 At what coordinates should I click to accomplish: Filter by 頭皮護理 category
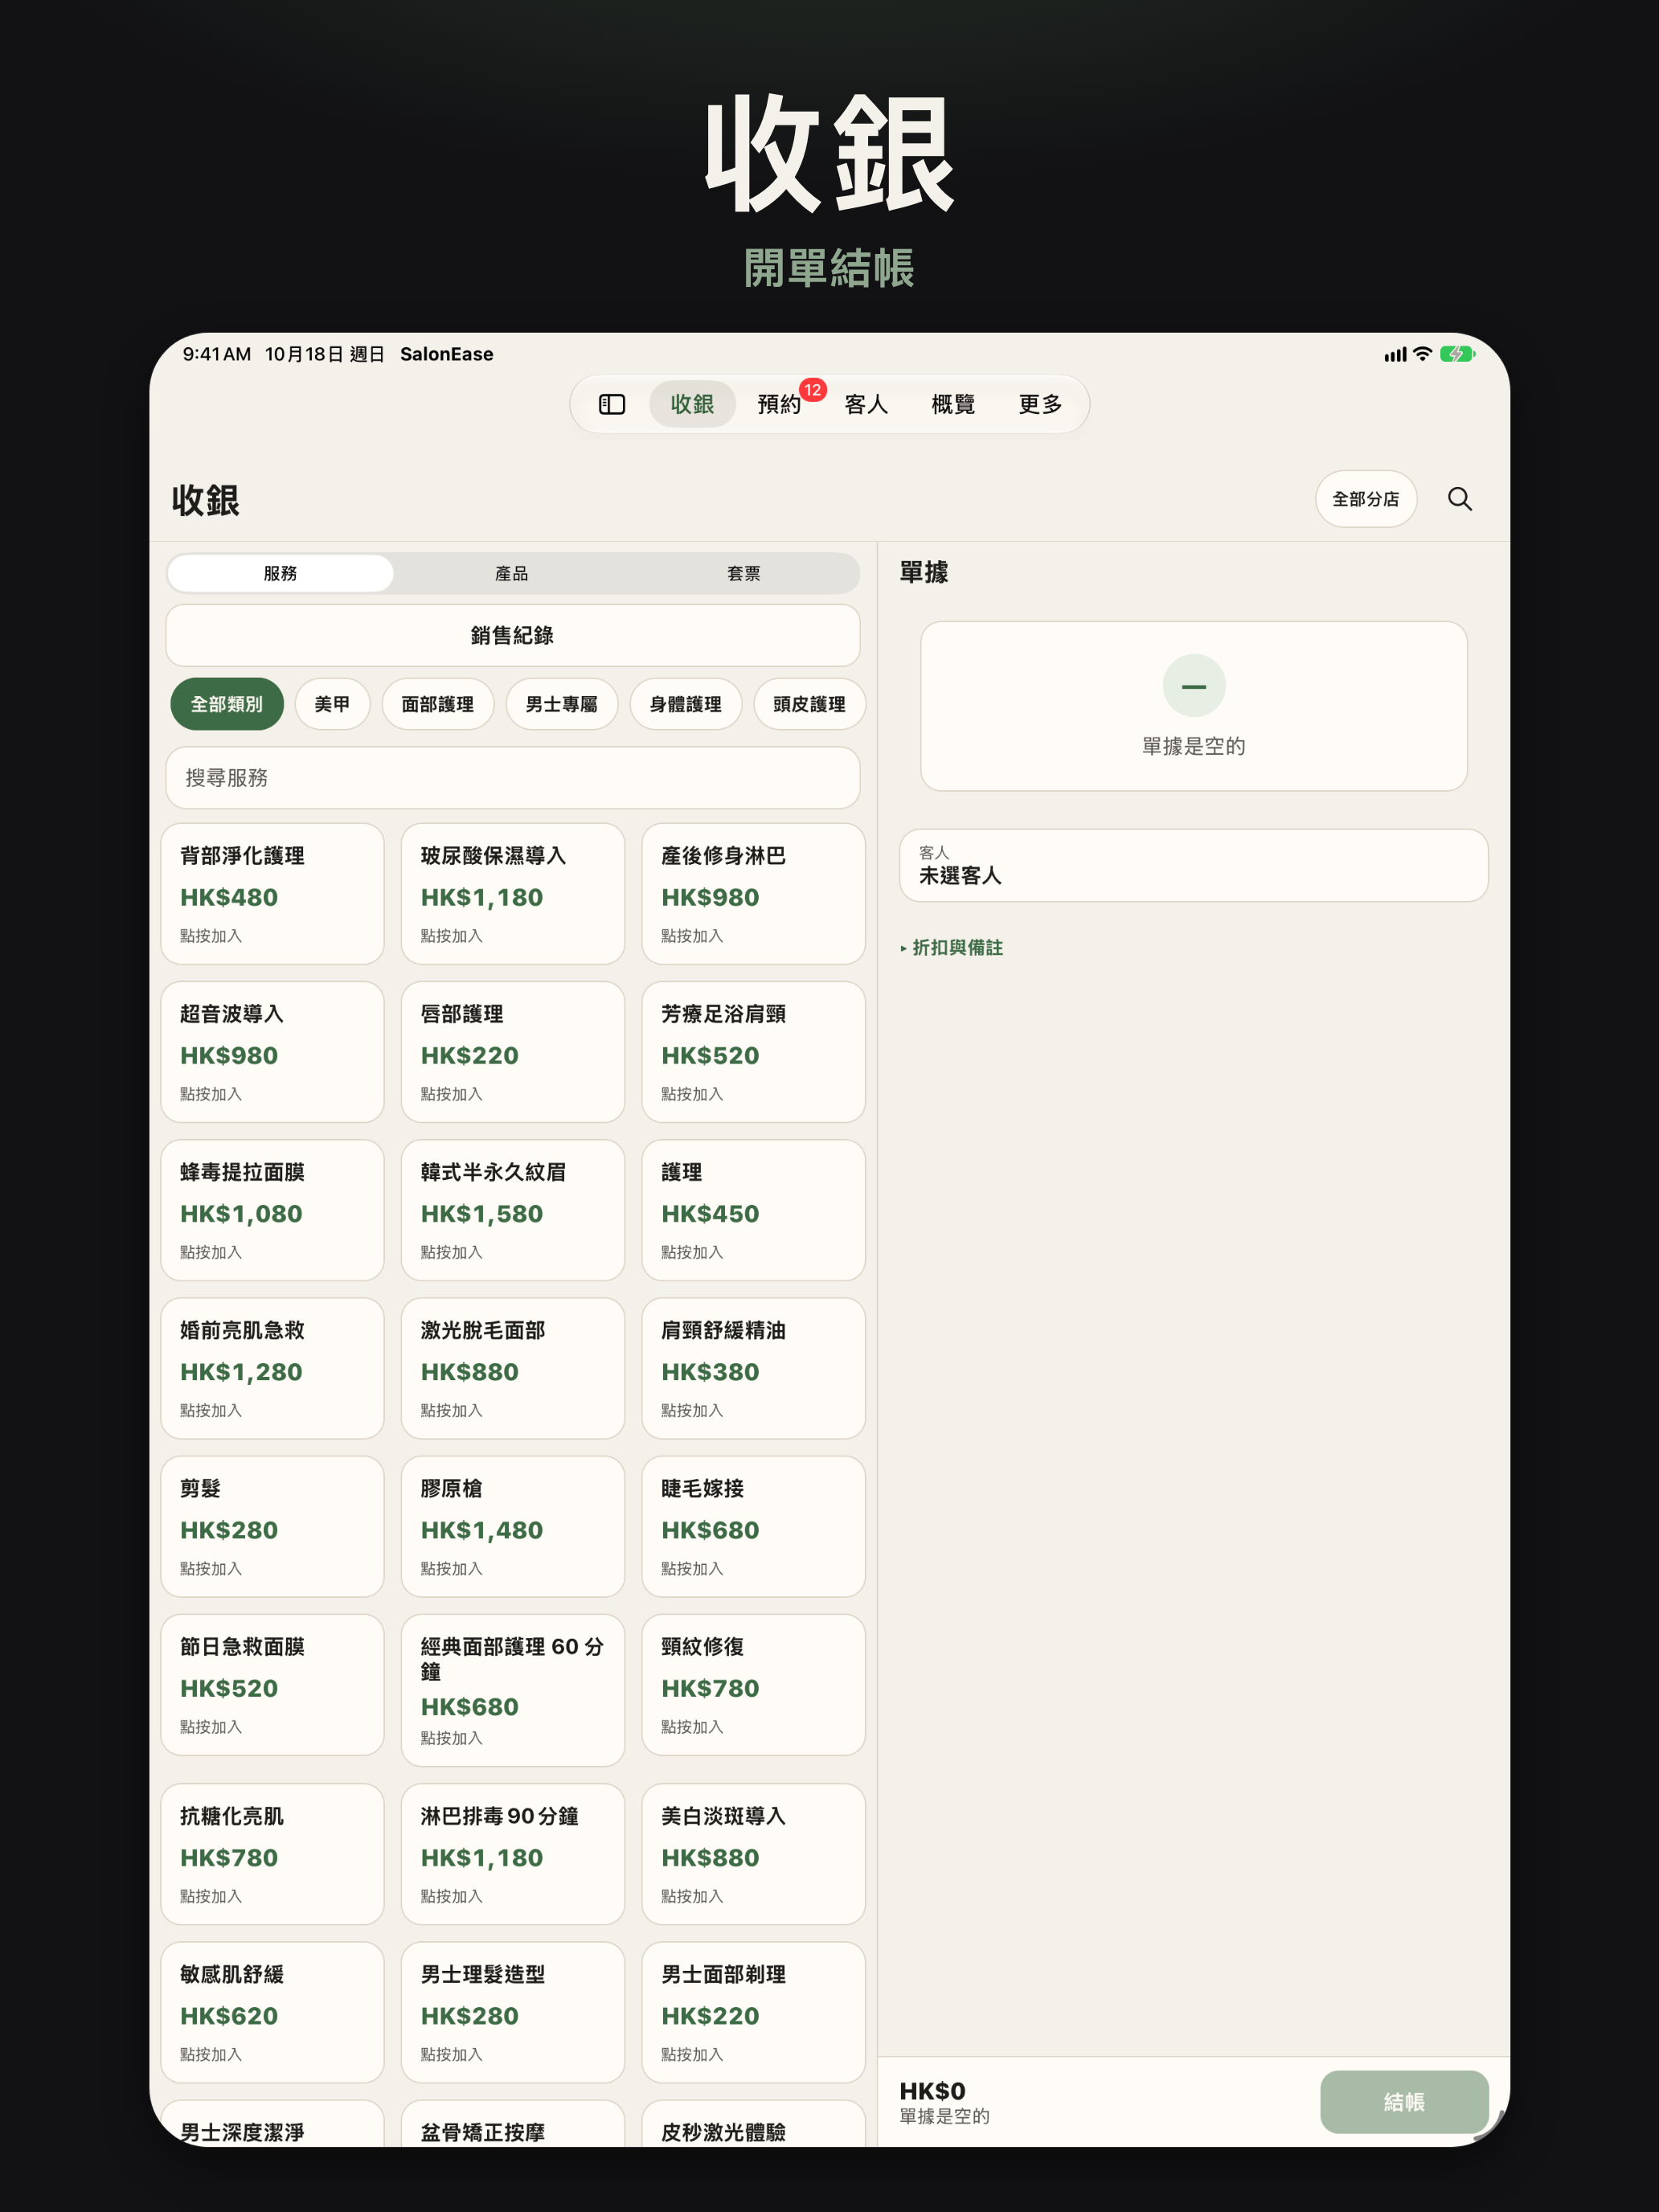coord(810,704)
